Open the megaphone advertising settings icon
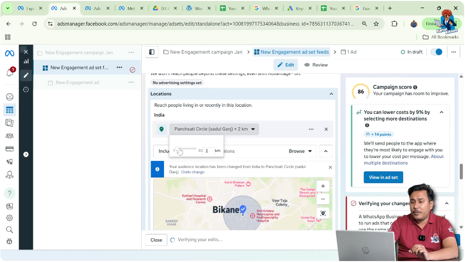The height and width of the screenshot is (262, 465). [x=10, y=162]
